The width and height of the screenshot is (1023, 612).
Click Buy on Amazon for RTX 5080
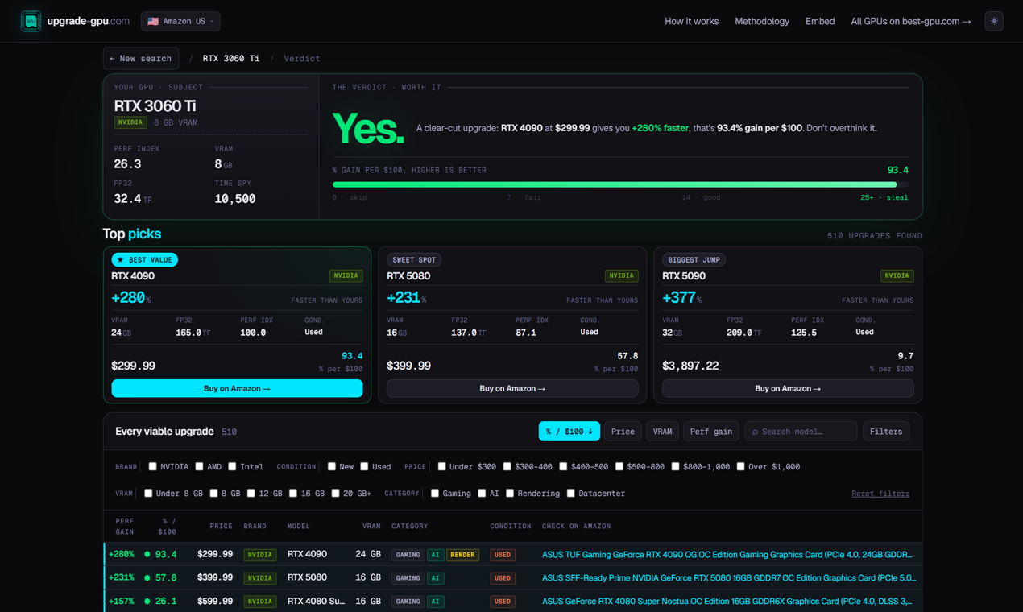coord(512,388)
